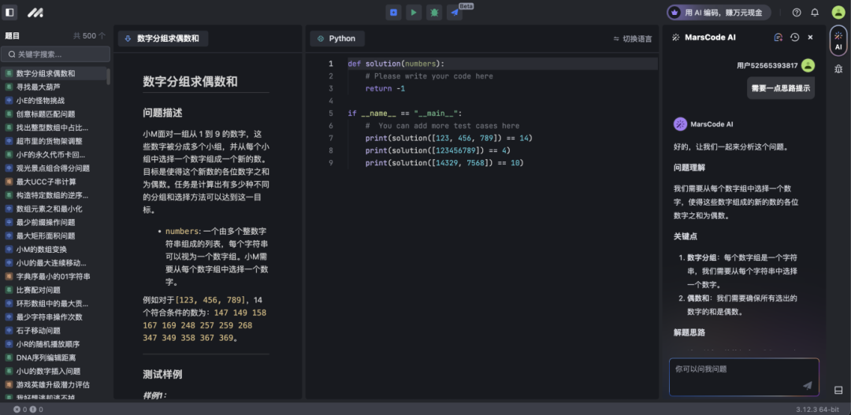
Task: Click editor line 7 with [123, 456, 789]
Action: (449, 138)
